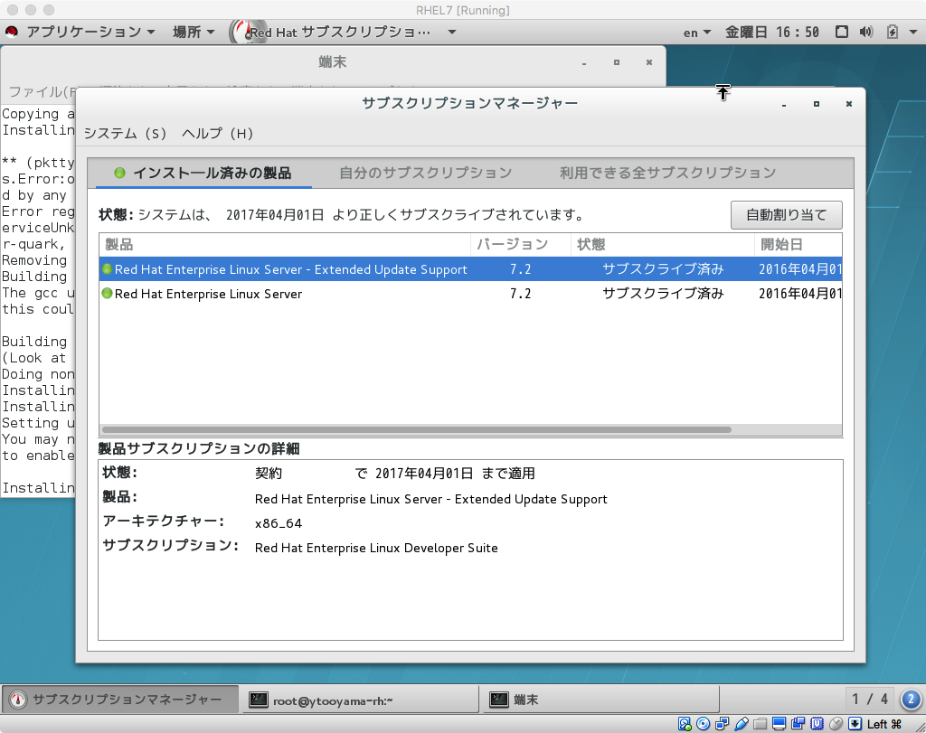
Task: Minimize the Subscription Manager window
Action: point(784,105)
